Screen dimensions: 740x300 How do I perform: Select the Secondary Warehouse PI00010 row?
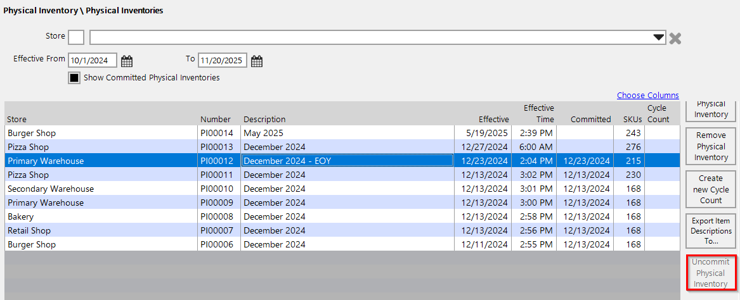tap(101, 189)
